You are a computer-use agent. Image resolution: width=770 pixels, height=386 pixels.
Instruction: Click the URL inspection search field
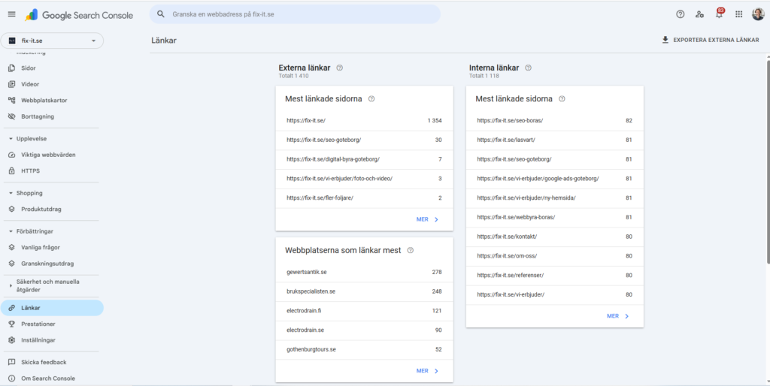pos(295,14)
